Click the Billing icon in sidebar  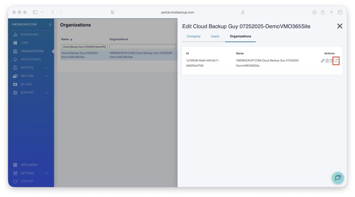15,84
